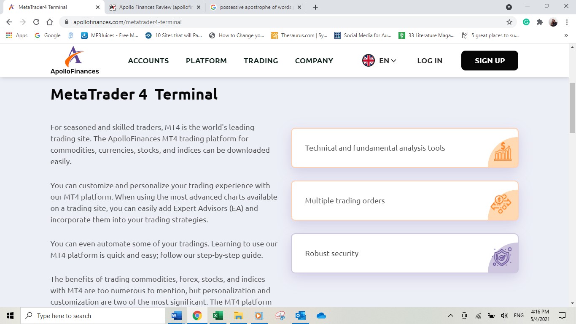
Task: Open Snipping tool from the taskbar
Action: (x=280, y=316)
